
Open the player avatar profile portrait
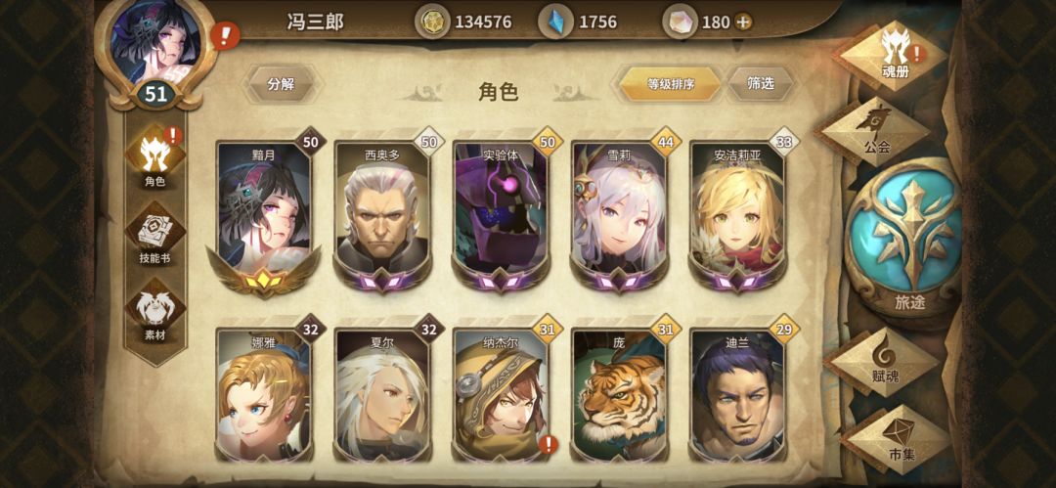click(x=155, y=44)
